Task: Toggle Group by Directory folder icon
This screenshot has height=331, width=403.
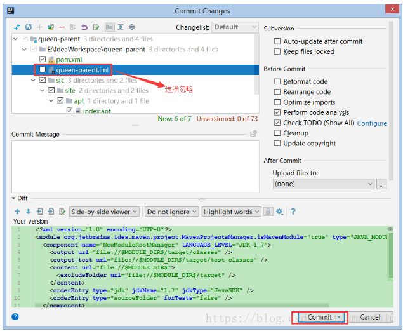Action: coord(110,27)
